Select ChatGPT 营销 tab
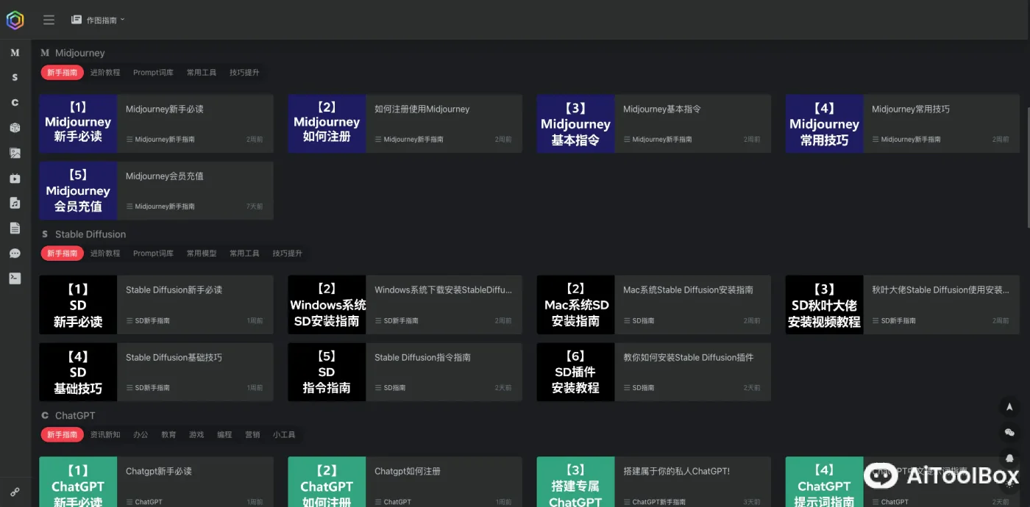Image resolution: width=1030 pixels, height=507 pixels. point(252,435)
